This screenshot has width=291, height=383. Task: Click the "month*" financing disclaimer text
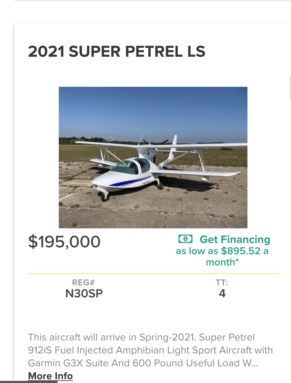222,262
